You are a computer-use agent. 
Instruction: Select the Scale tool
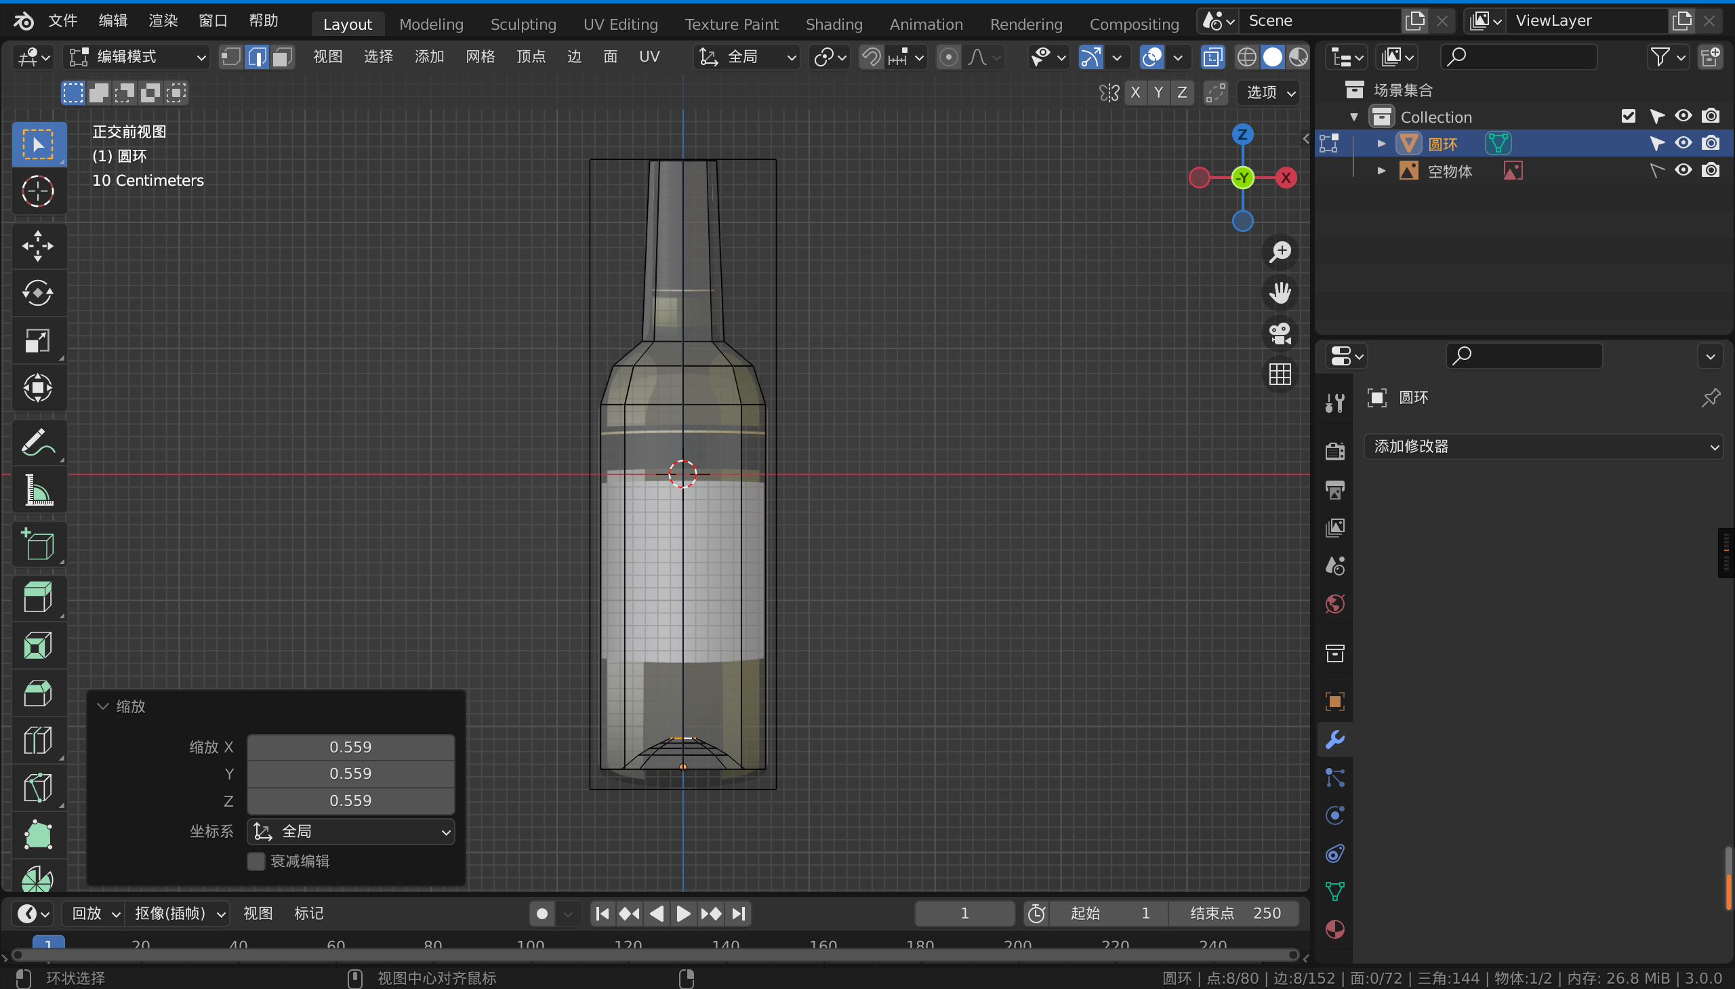[39, 341]
